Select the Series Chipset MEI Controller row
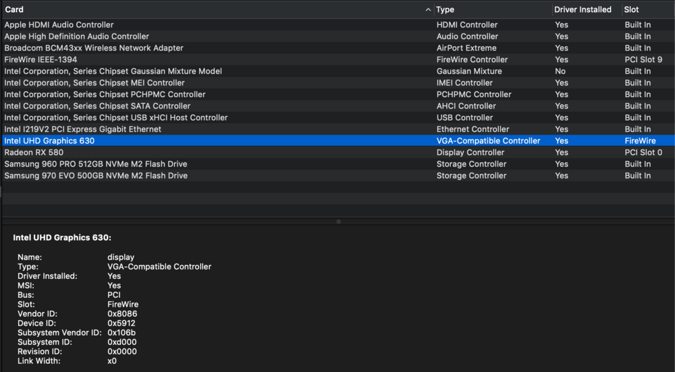This screenshot has width=675, height=372. pos(94,83)
